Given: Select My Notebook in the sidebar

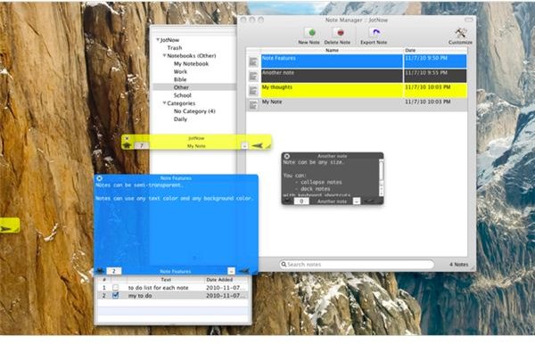Looking at the screenshot, I should tap(191, 64).
